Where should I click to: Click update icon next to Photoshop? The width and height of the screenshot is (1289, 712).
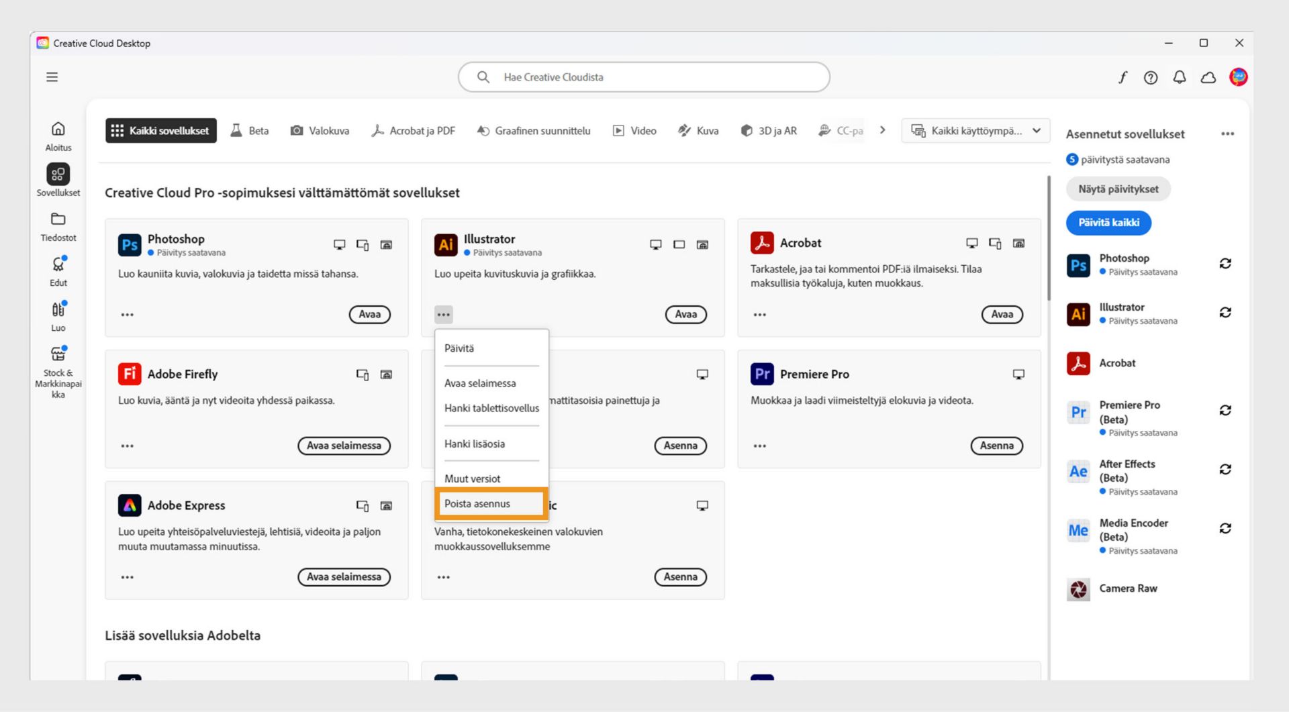[x=1225, y=264]
